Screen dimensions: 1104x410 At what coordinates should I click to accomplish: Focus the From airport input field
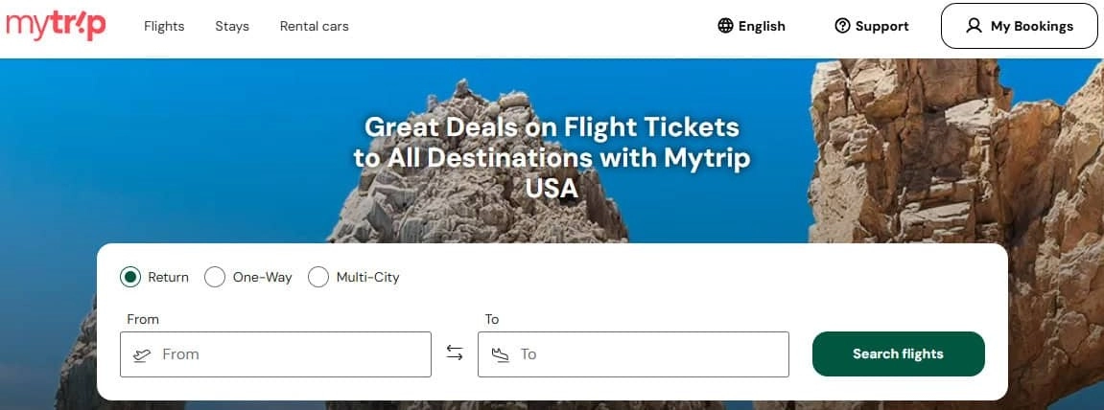(x=275, y=354)
